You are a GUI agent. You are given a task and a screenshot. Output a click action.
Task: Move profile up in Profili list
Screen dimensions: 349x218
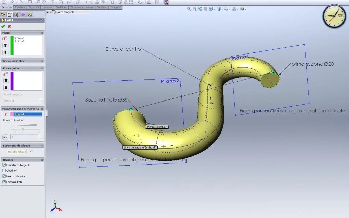(5, 45)
